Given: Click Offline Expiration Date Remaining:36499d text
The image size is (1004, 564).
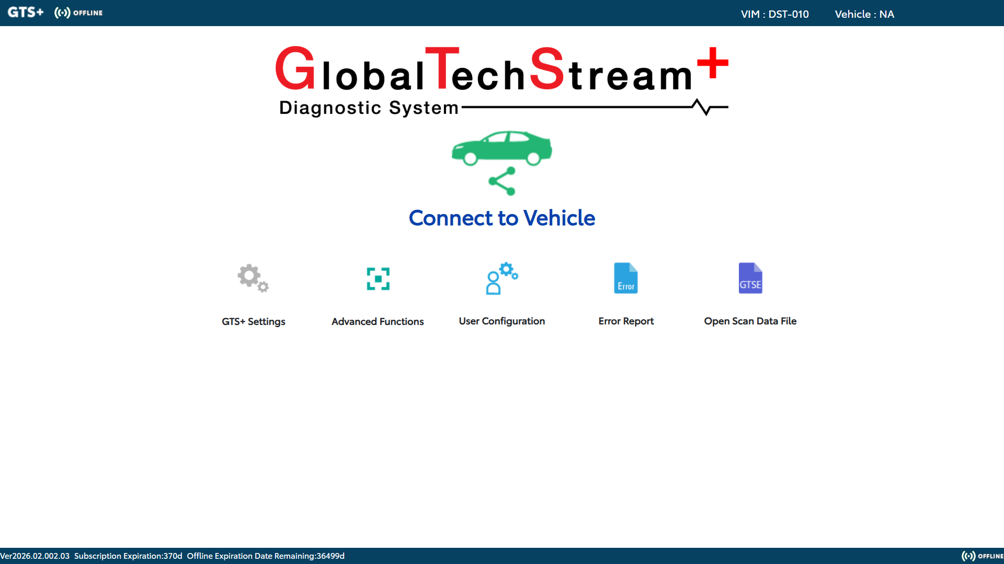Looking at the screenshot, I should (x=266, y=556).
